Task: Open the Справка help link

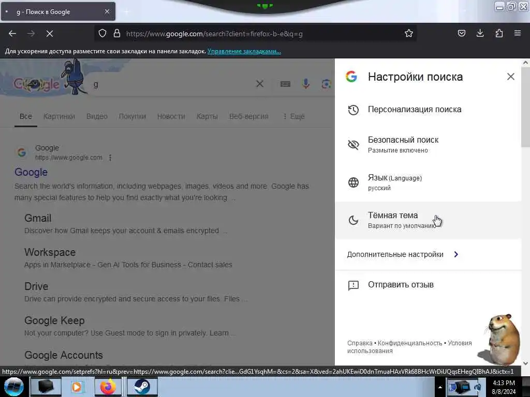Action: (x=360, y=343)
